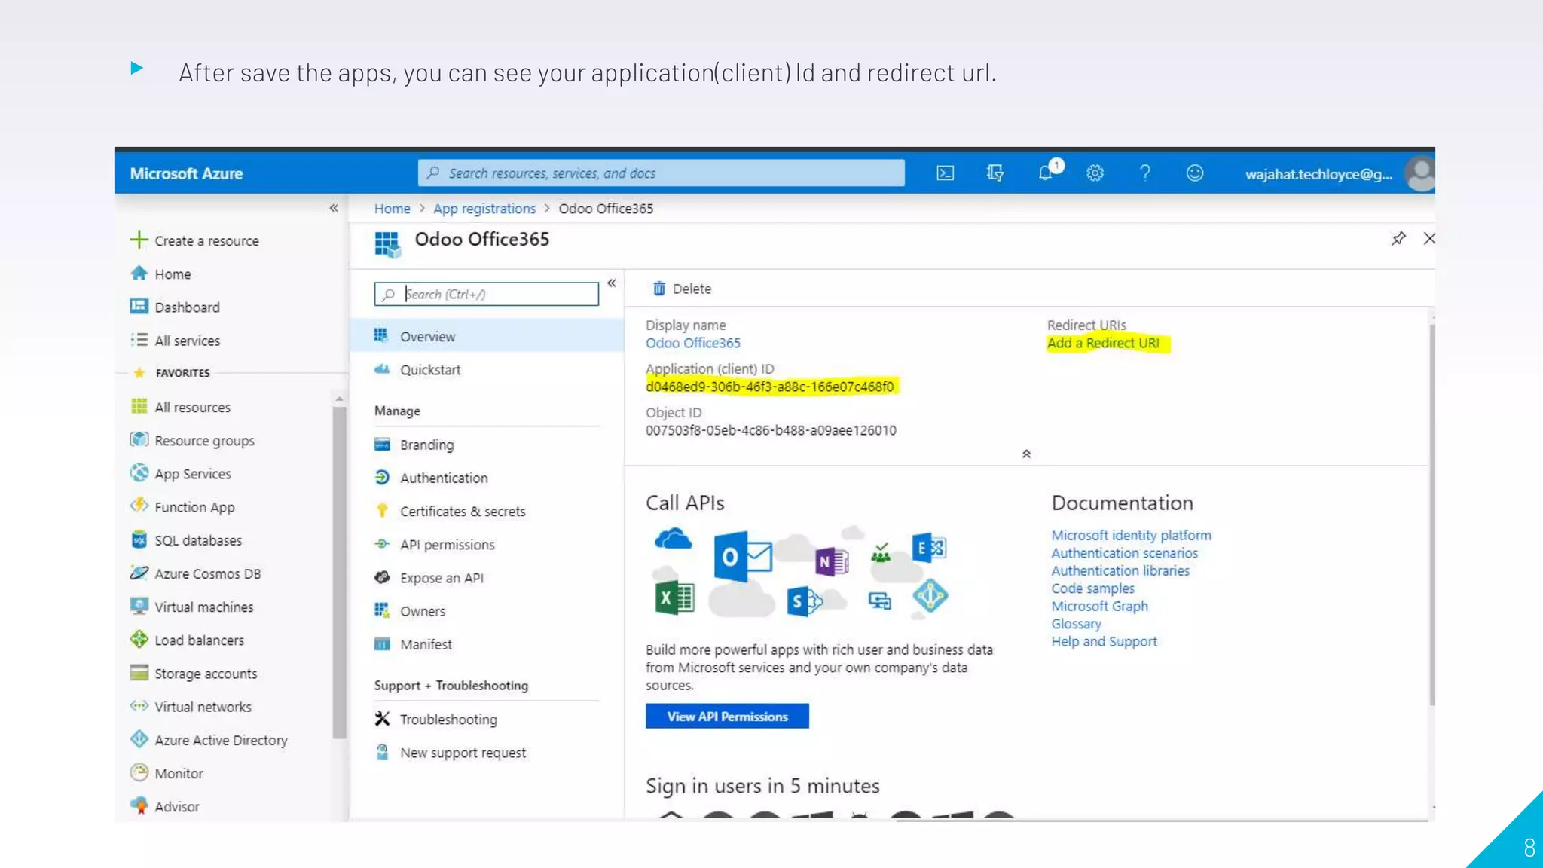The image size is (1543, 868).
Task: Open Authentication scenarios link
Action: pos(1124,553)
